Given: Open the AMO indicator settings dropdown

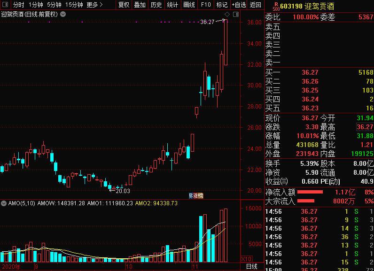Looking at the screenshot, I should 4,203.
